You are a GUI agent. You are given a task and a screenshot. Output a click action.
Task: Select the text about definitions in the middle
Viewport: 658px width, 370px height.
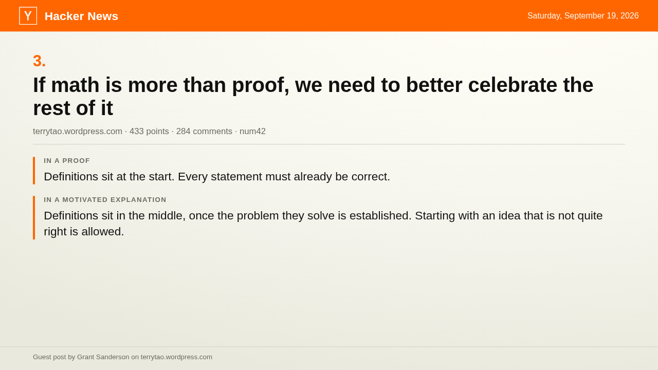pos(323,224)
